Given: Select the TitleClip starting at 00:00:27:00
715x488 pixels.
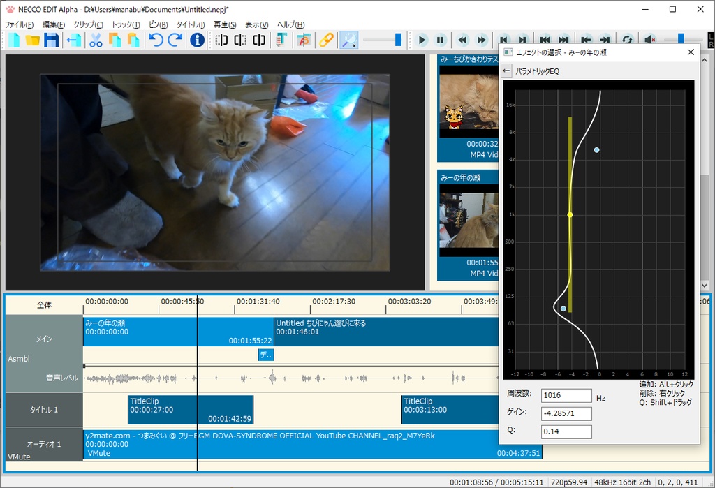Looking at the screenshot, I should [191, 410].
